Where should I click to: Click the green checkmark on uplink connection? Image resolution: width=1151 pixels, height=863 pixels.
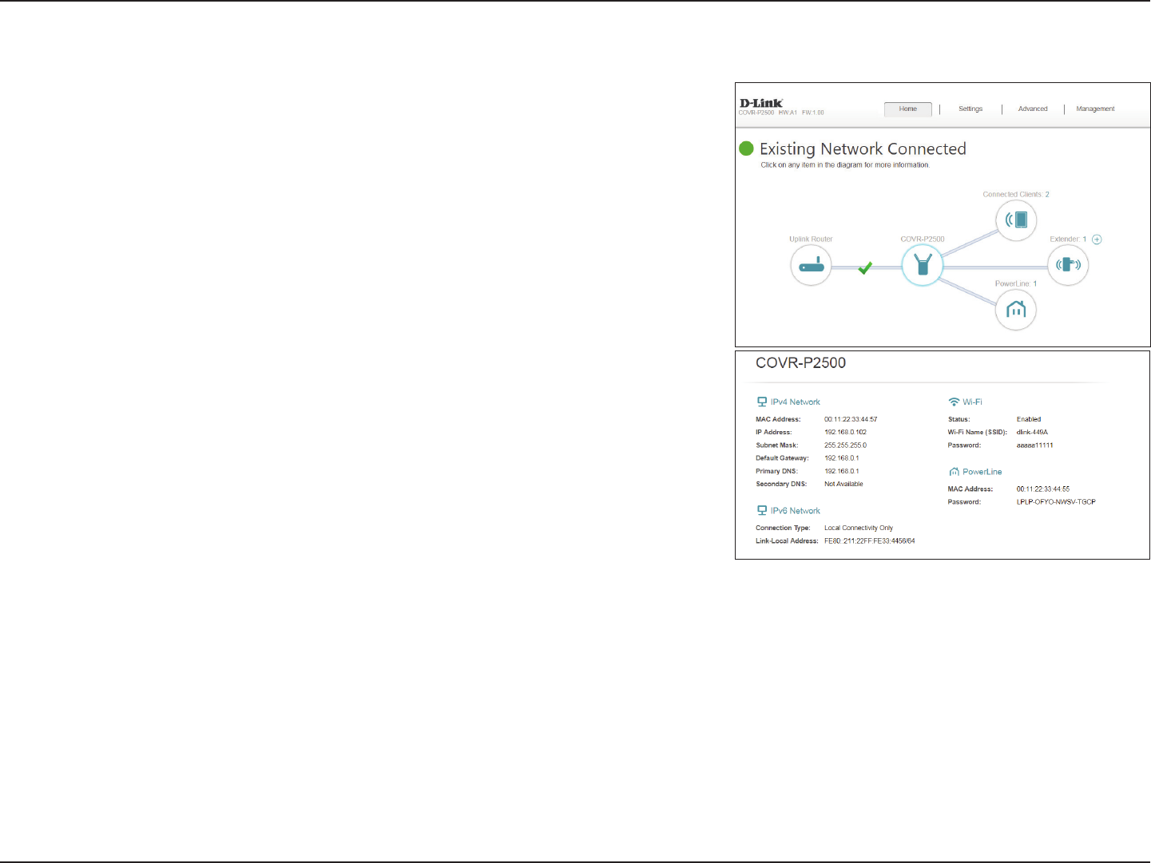tap(865, 268)
